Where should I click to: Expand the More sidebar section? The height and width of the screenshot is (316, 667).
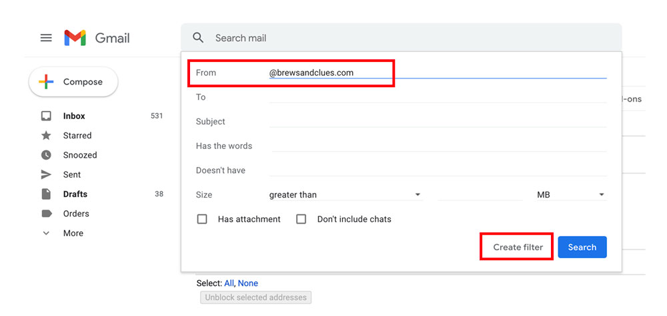pyautogui.click(x=62, y=233)
